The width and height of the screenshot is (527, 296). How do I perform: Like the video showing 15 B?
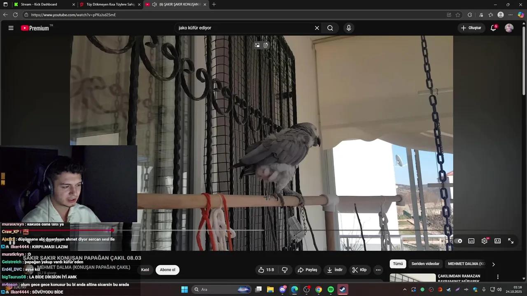266,270
